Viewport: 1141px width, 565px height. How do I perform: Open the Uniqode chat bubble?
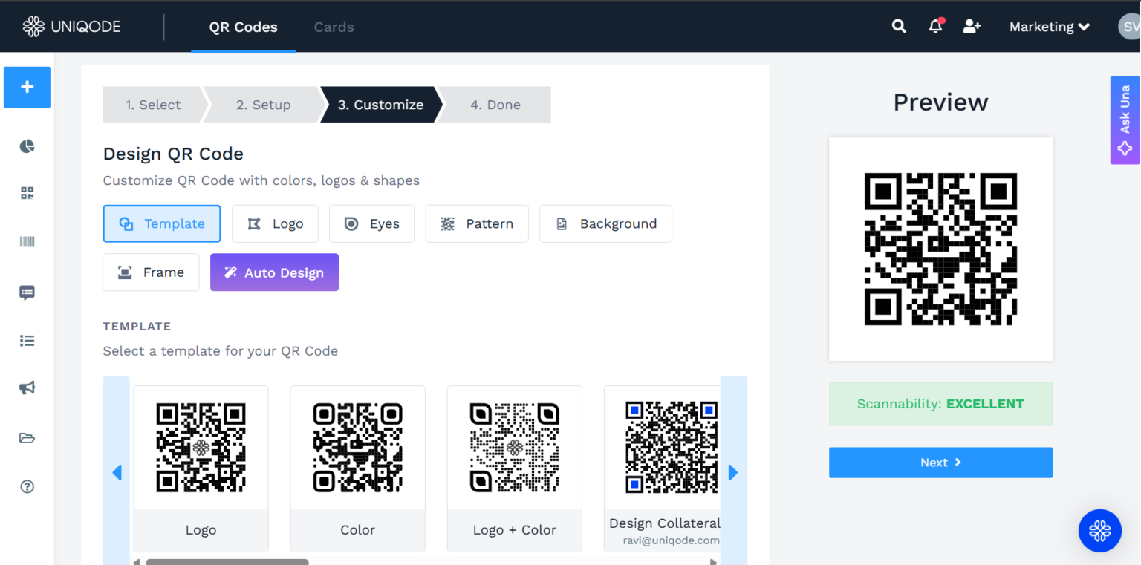(1100, 530)
